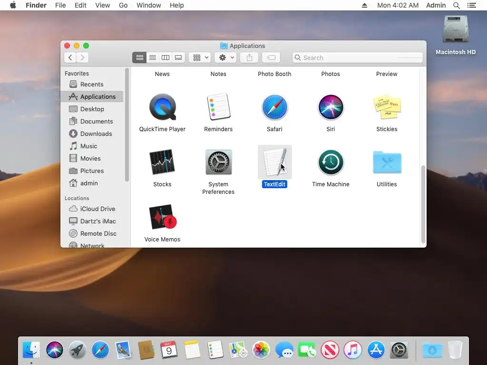Open the Window menu

tap(149, 5)
